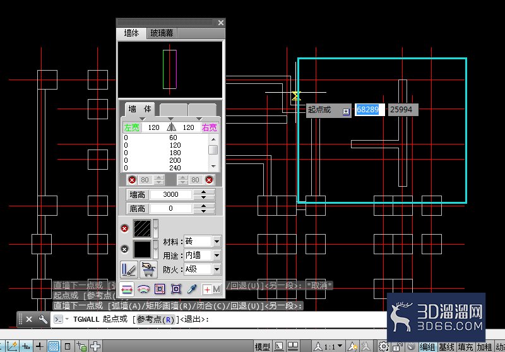Viewport: 505px width, 352px height.
Task: Click the highlighted 68289 coordinate field
Action: tap(369, 110)
